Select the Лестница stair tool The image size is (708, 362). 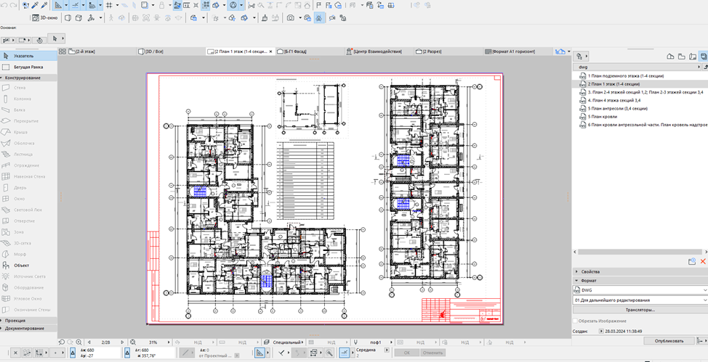(x=28, y=155)
